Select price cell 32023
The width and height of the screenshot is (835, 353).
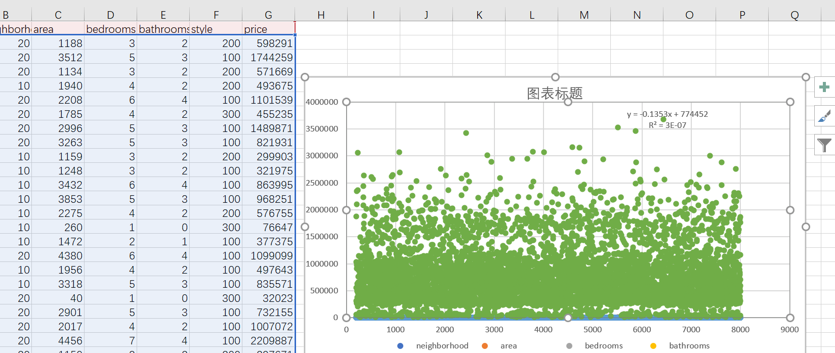[x=268, y=298]
